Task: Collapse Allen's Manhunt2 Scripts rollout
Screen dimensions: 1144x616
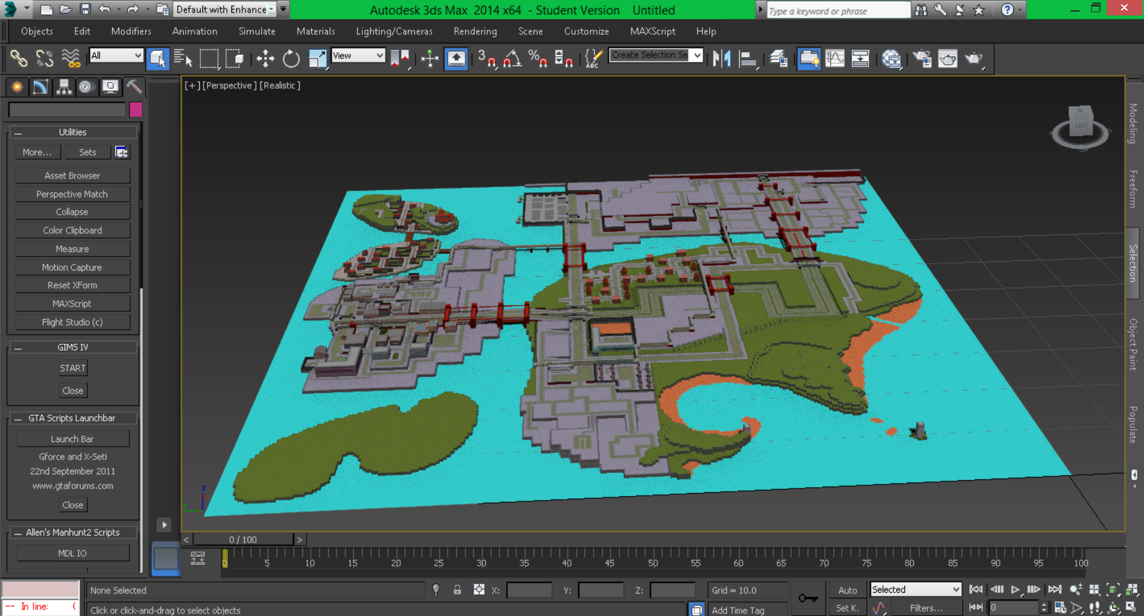Action: 73,533
